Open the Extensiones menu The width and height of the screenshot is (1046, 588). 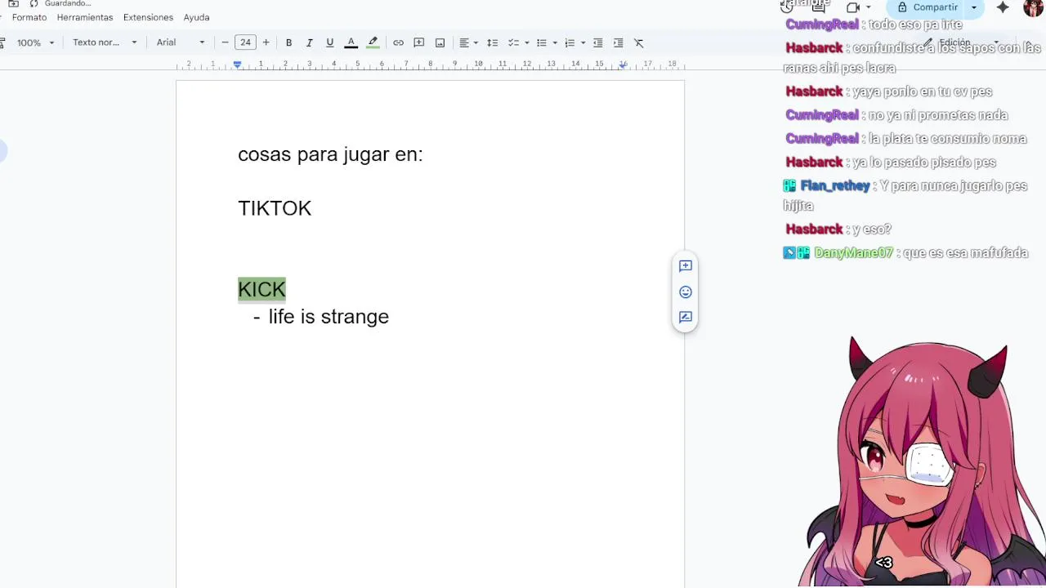[148, 17]
